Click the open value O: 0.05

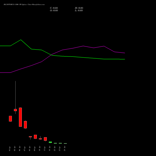[x=54, y=11]
